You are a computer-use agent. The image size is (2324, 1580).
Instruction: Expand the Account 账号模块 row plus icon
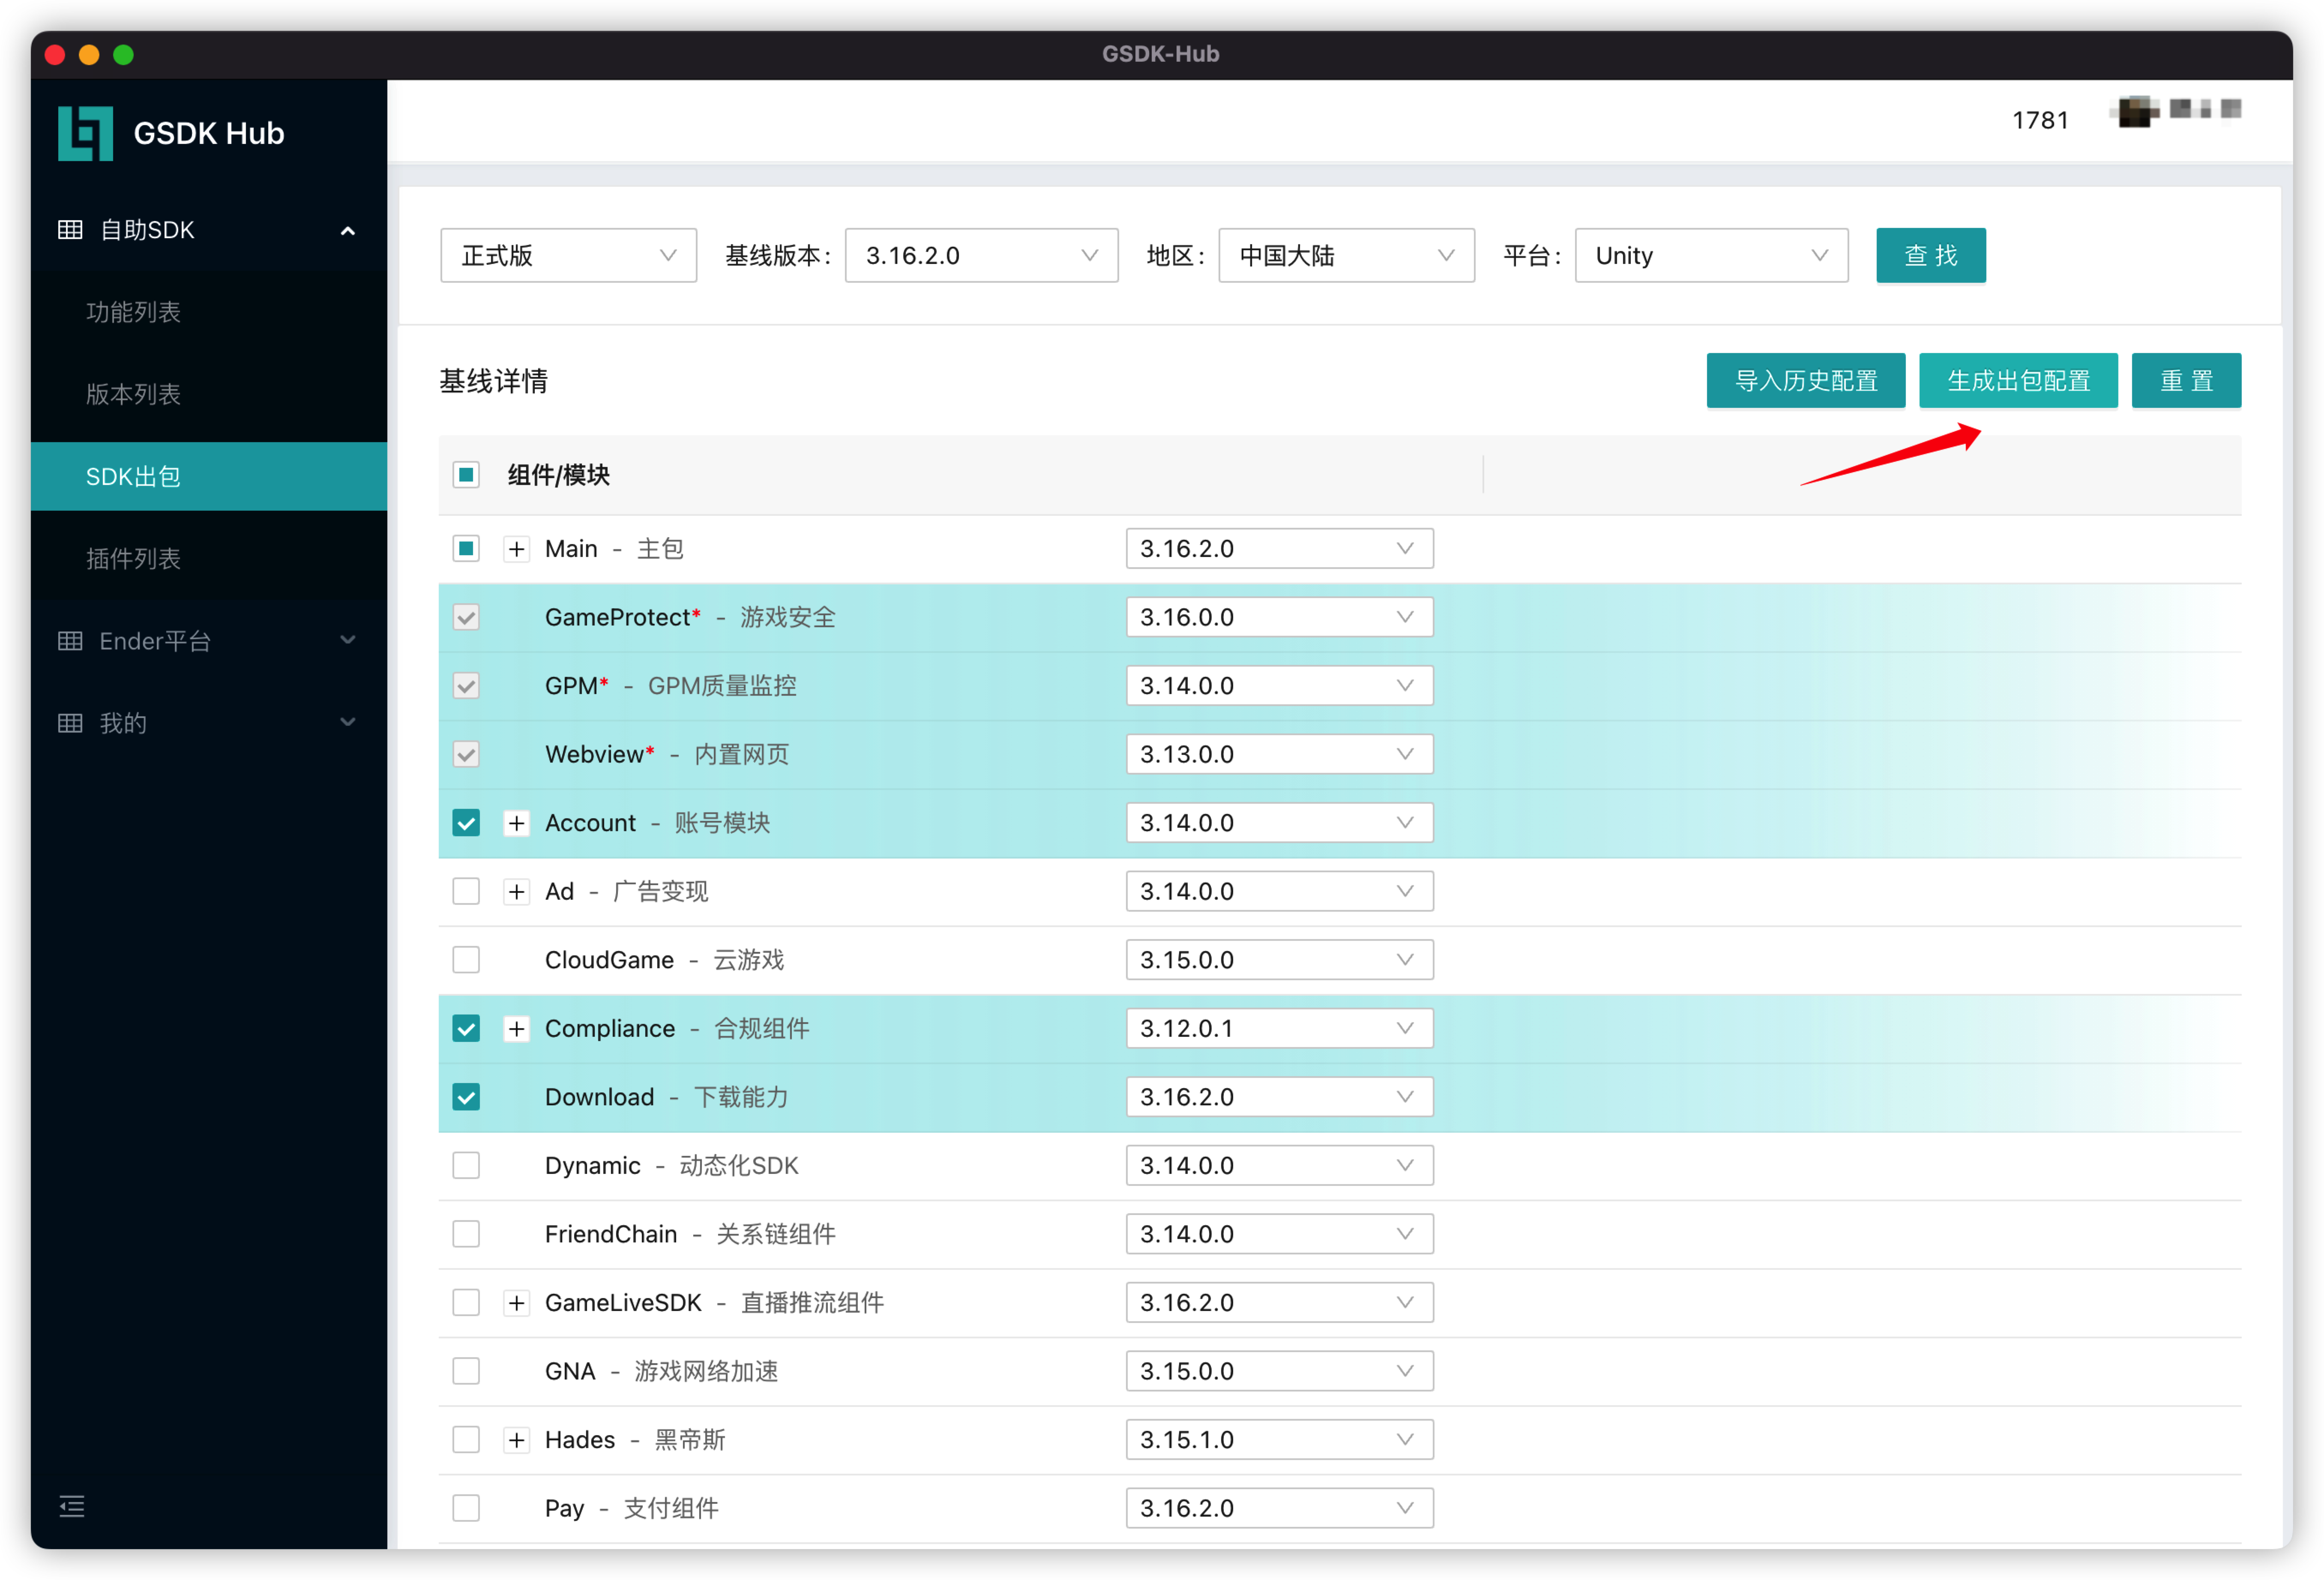(516, 823)
